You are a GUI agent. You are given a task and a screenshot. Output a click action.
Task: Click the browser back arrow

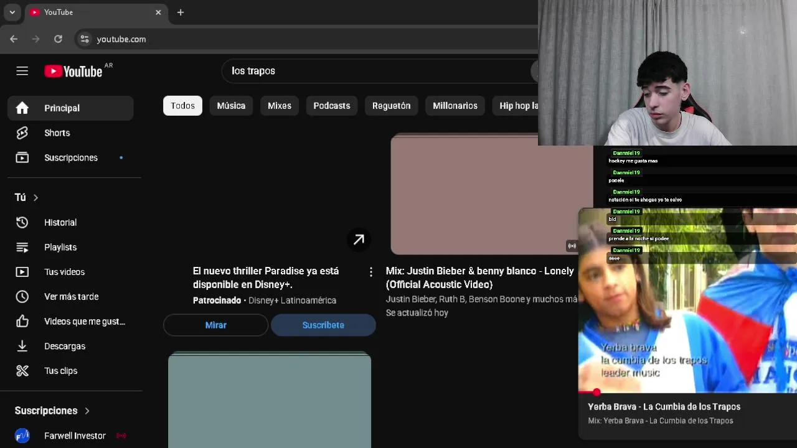14,39
